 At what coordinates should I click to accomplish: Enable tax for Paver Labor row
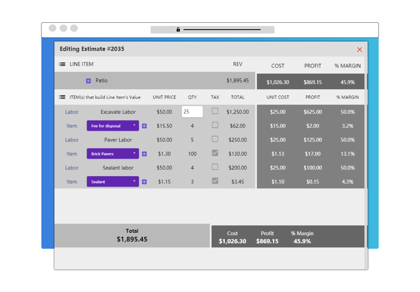tap(215, 139)
